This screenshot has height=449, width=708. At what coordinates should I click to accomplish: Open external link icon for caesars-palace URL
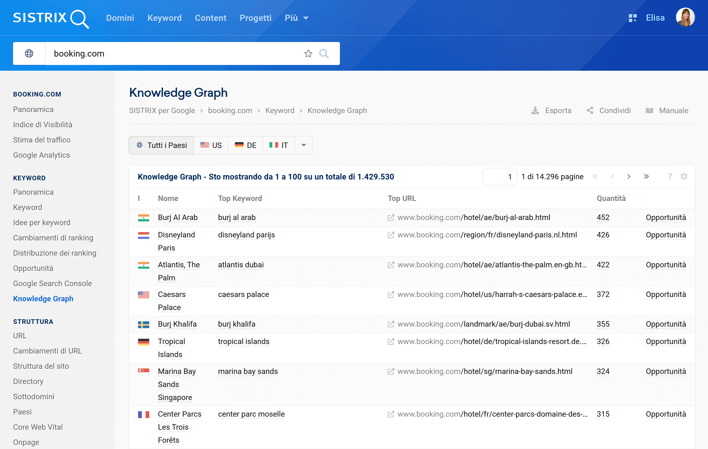391,295
